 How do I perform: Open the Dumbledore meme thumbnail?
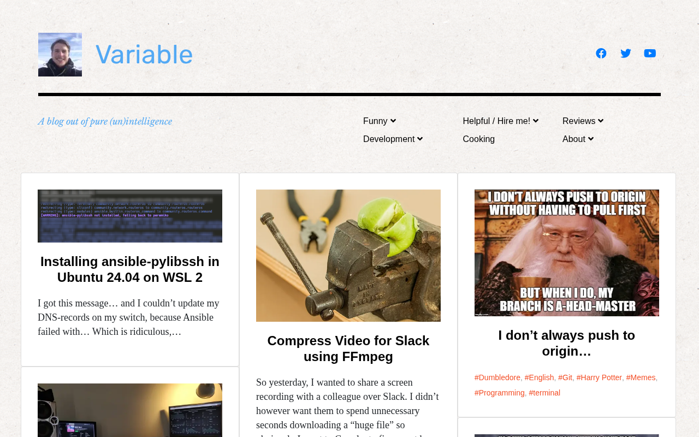point(567,253)
